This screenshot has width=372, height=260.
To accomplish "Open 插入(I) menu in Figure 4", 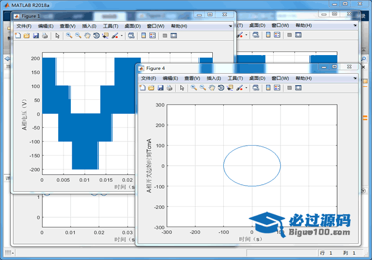I will (214, 78).
